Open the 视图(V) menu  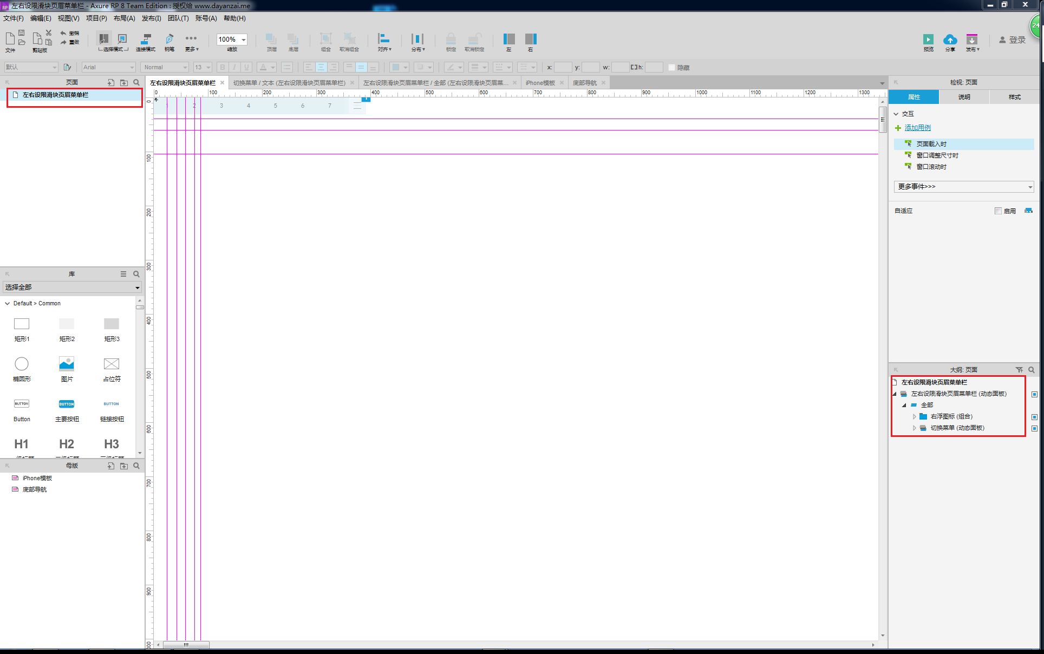coord(68,18)
